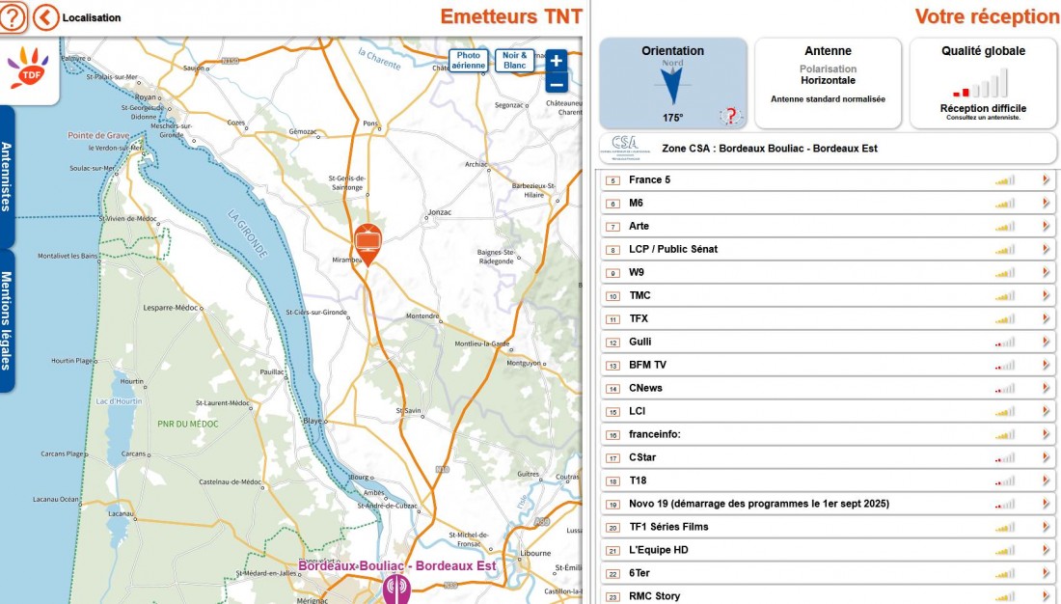Expand the BFM TV channel details
This screenshot has height=604, width=1061.
pyautogui.click(x=1046, y=365)
